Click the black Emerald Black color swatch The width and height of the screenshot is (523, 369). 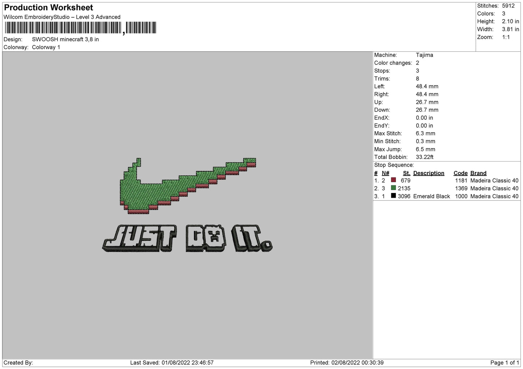(x=393, y=196)
